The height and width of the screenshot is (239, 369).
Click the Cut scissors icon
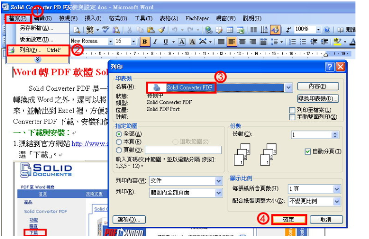pyautogui.click(x=129, y=30)
